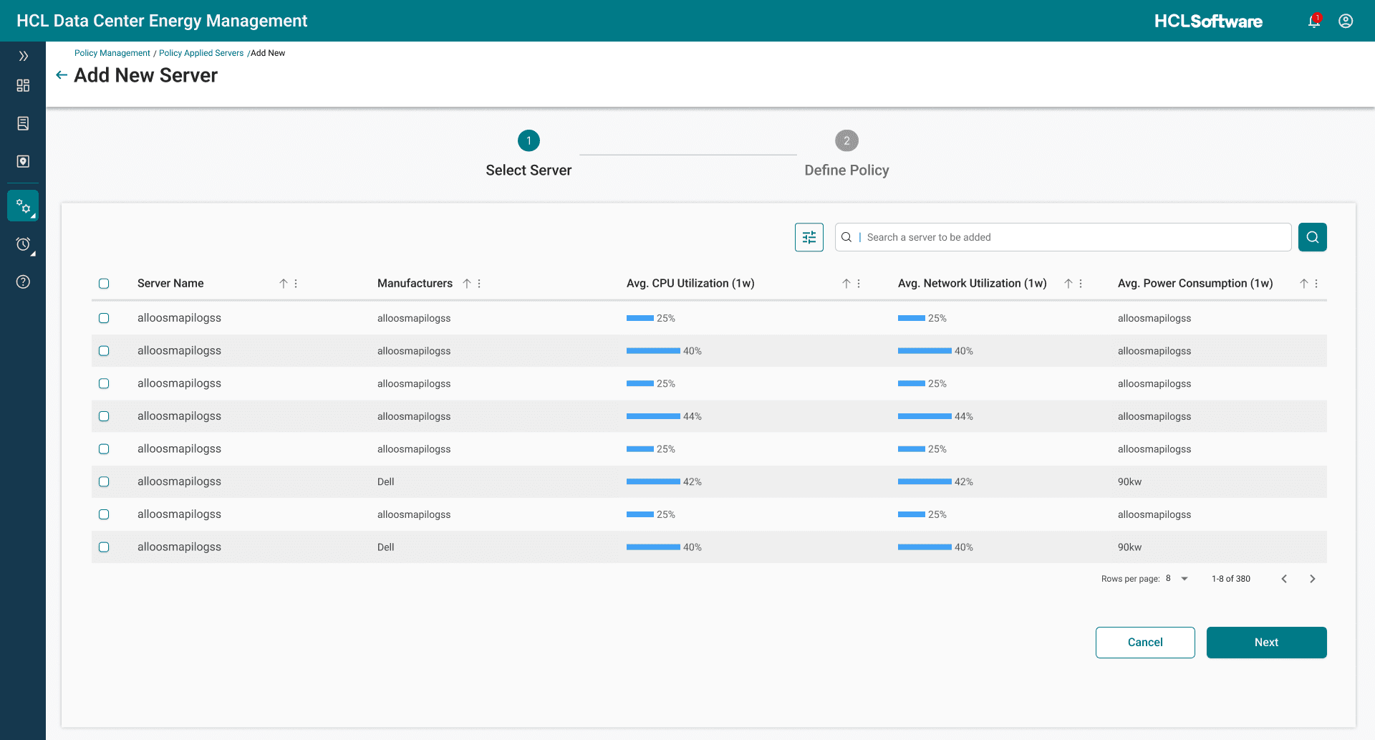Go to previous table page
The height and width of the screenshot is (740, 1375).
tap(1284, 579)
